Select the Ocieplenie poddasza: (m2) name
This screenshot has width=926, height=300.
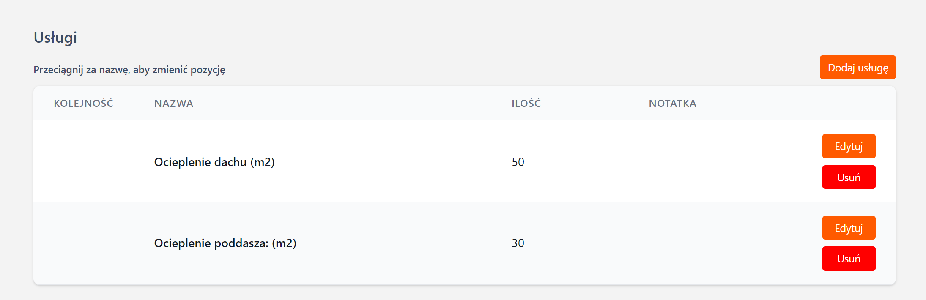[225, 243]
